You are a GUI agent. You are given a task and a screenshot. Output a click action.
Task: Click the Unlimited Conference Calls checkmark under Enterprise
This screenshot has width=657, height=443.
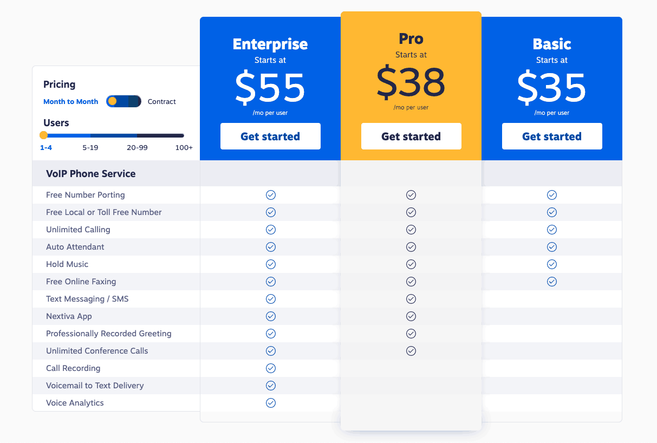pos(270,350)
